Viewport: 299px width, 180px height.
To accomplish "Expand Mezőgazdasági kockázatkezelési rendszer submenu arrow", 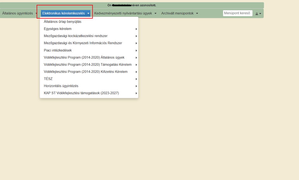I will (x=136, y=36).
